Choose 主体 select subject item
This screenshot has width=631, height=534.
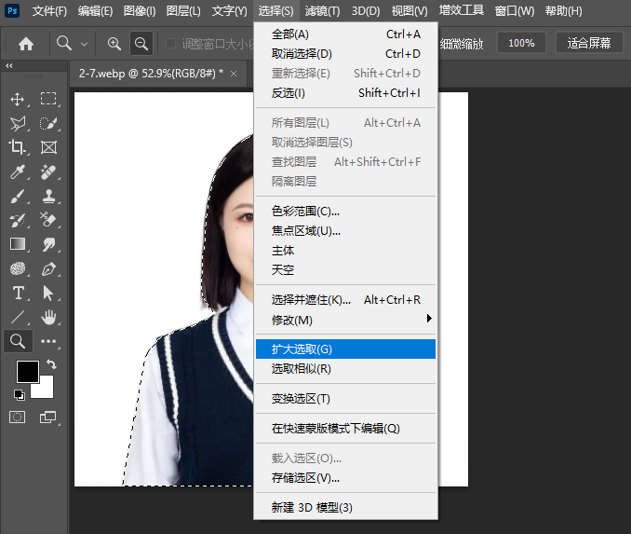pyautogui.click(x=345, y=251)
